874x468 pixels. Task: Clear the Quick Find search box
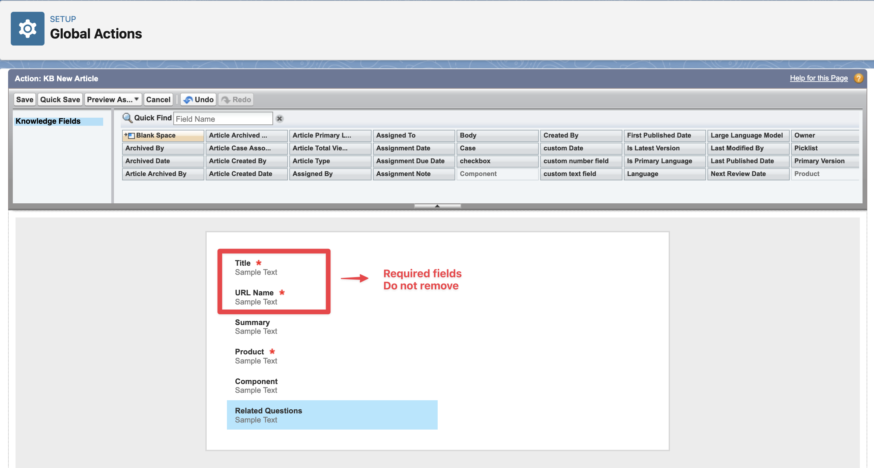pyautogui.click(x=279, y=119)
